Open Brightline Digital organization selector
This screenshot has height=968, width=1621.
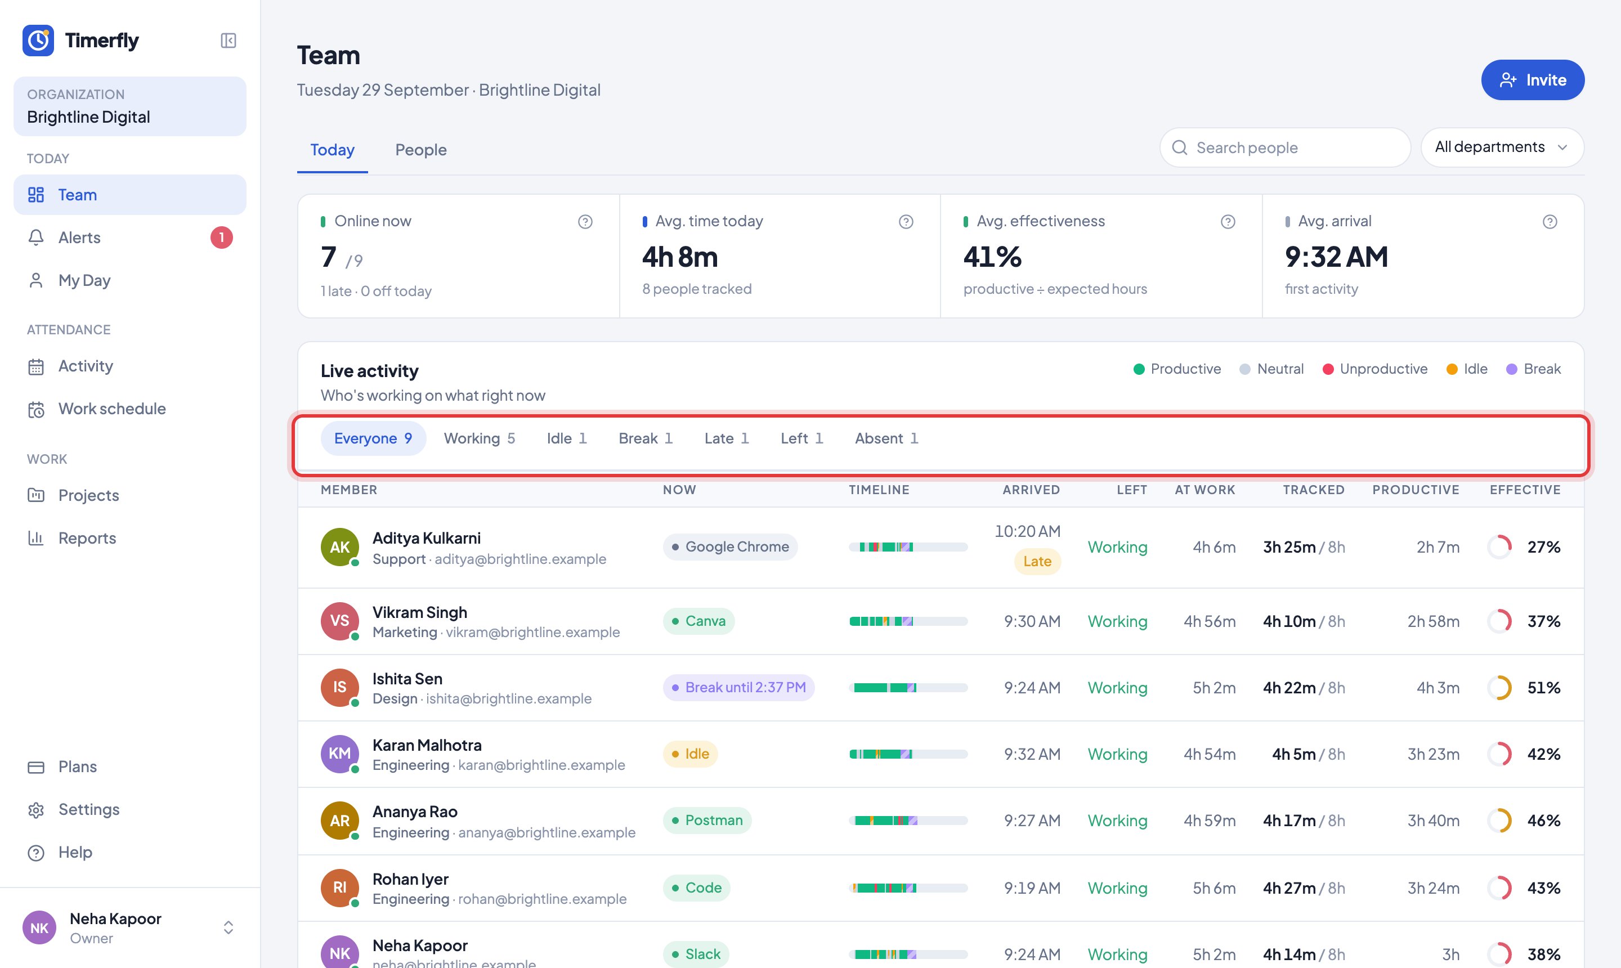click(130, 106)
